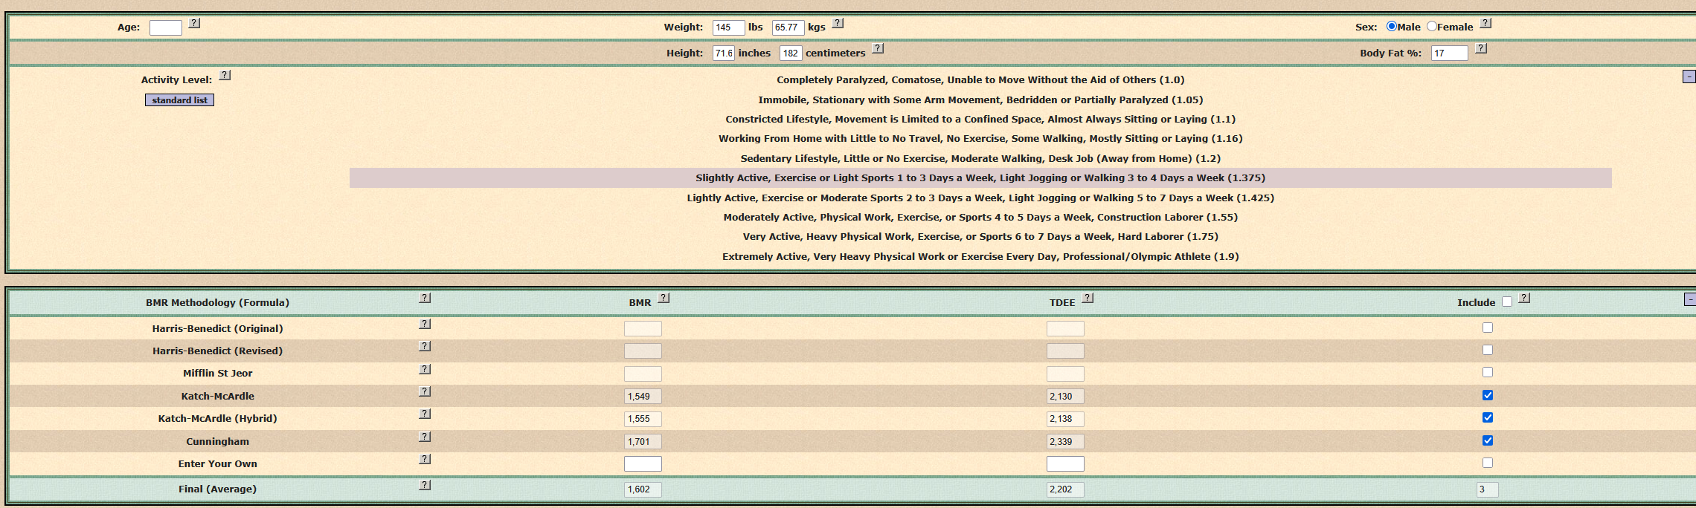
Task: Uncheck Include for Cunningham
Action: [x=1488, y=440]
